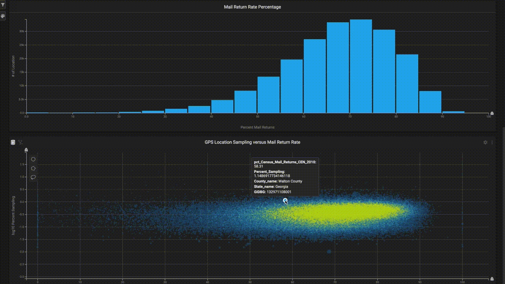This screenshot has height=284, width=505.
Task: Click the histogram bar for 70 to 75 percent
Action: (x=361, y=66)
